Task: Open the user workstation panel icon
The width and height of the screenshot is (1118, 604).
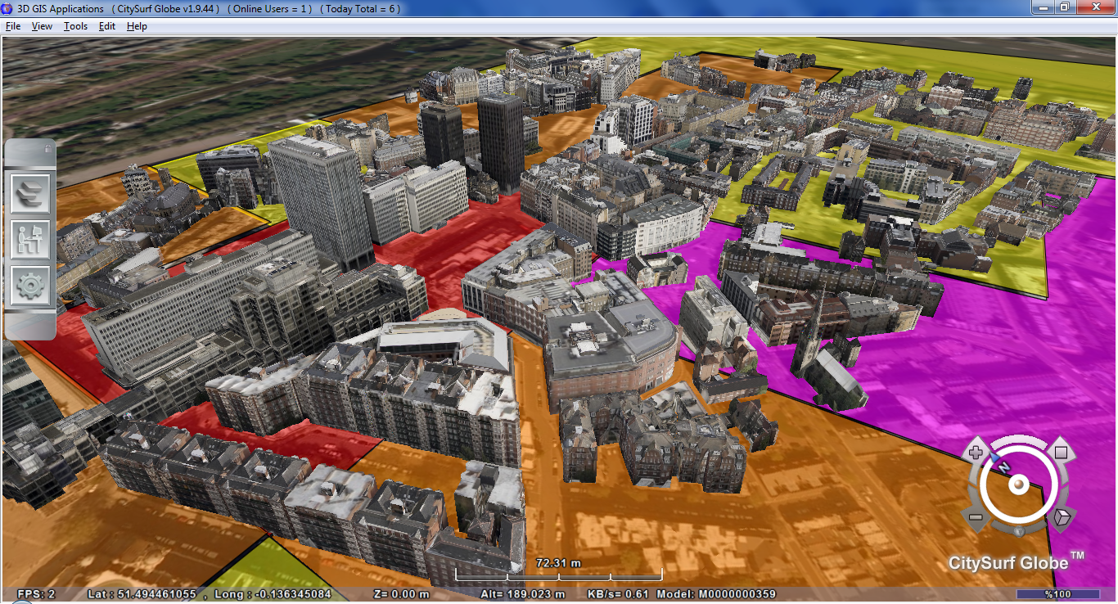Action: [x=30, y=240]
